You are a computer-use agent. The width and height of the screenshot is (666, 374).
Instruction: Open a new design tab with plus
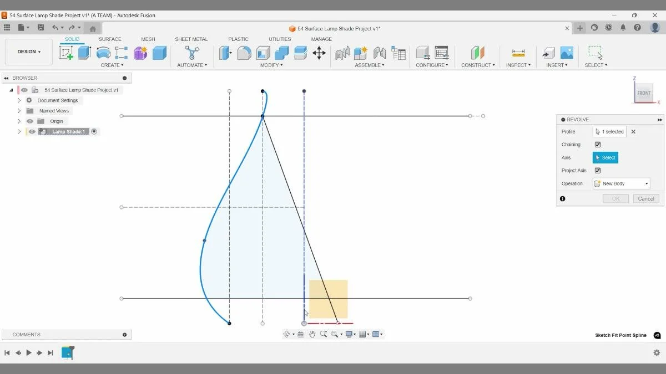point(580,28)
